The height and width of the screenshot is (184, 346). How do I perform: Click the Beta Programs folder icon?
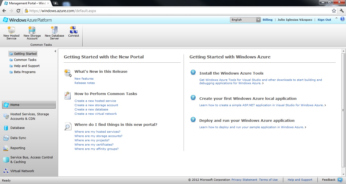pos(11,72)
